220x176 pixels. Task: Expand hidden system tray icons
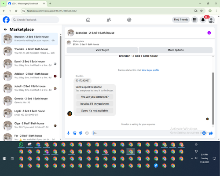coord(192,158)
